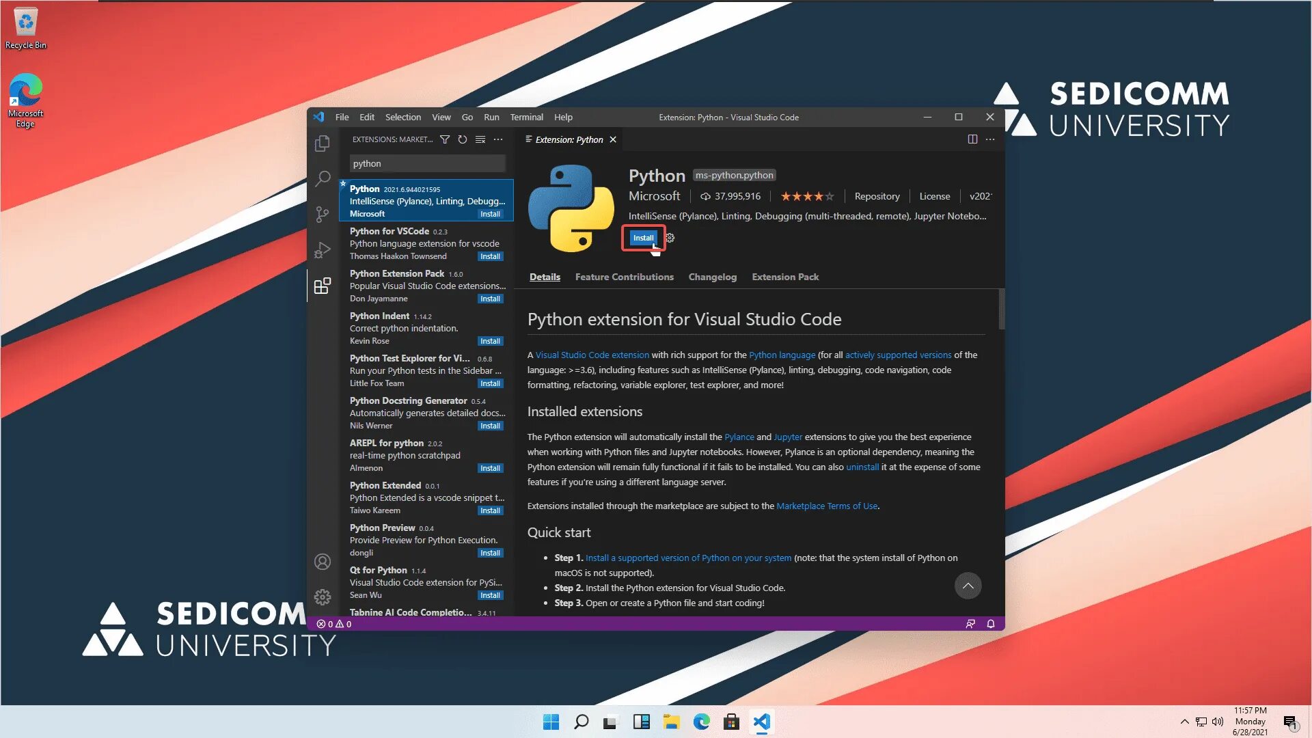
Task: Open editor More Actions menu
Action: (990, 139)
